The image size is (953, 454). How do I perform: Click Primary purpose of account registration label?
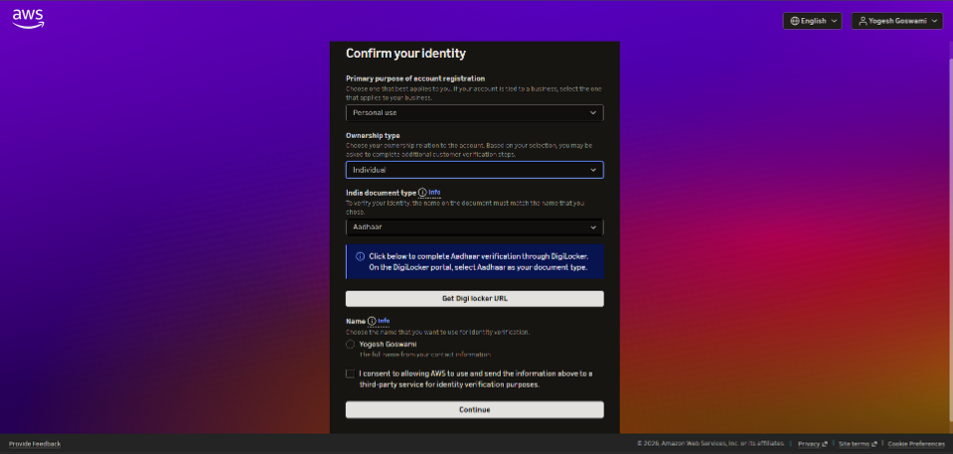coord(415,78)
